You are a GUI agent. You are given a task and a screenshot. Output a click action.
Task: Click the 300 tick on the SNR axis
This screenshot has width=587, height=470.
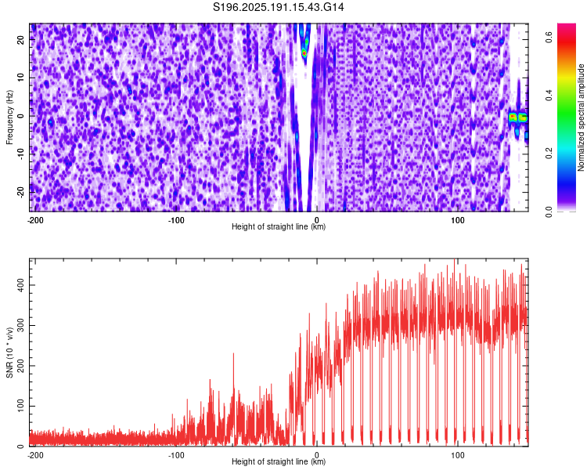pos(21,325)
